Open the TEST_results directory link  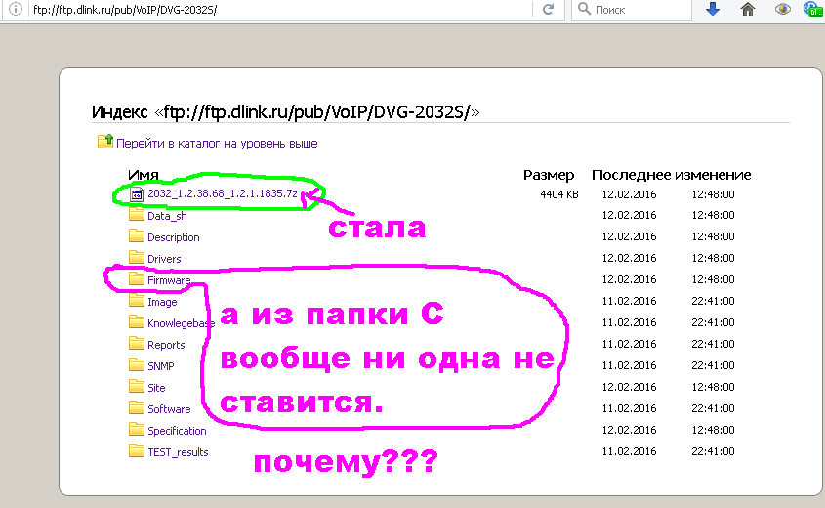pos(178,452)
